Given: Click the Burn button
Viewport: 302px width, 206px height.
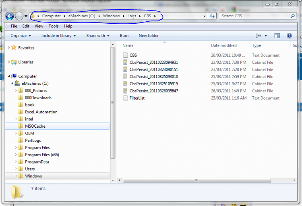Looking at the screenshot, I should (124, 35).
